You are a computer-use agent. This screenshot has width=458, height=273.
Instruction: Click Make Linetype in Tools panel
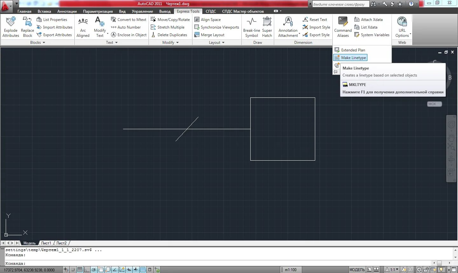coord(350,58)
